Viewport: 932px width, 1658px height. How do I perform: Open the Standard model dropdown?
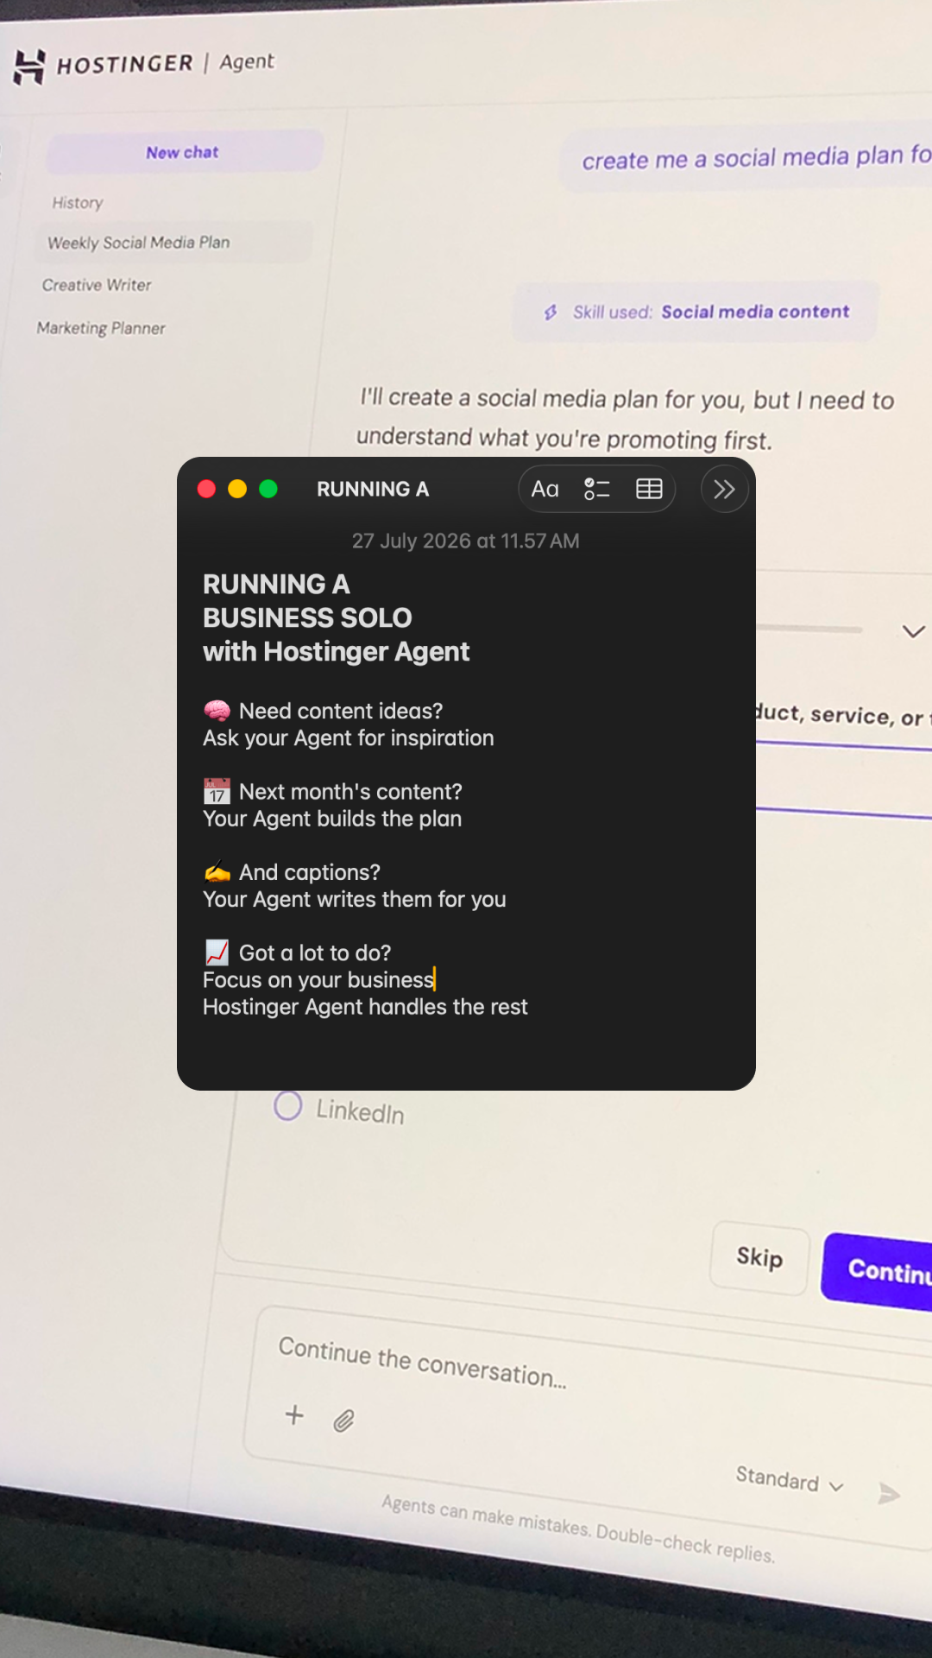coord(789,1480)
